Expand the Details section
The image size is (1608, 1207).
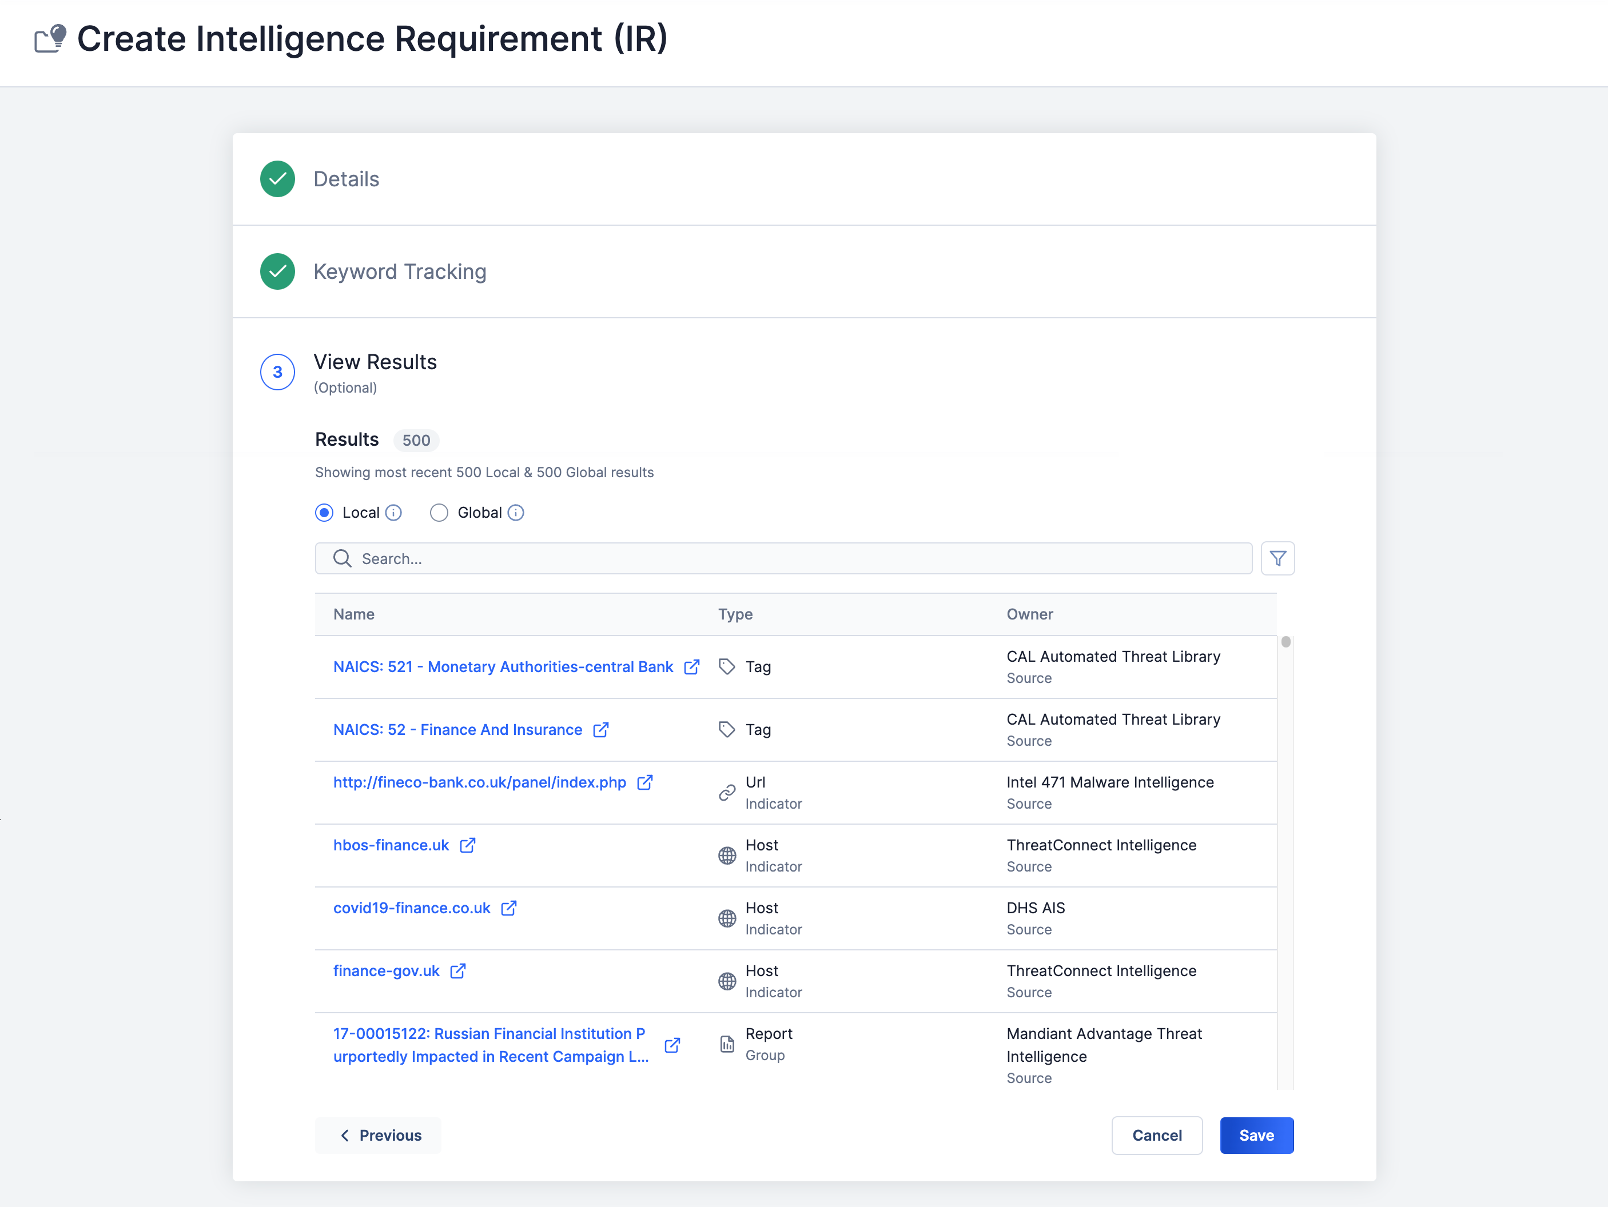(x=346, y=179)
